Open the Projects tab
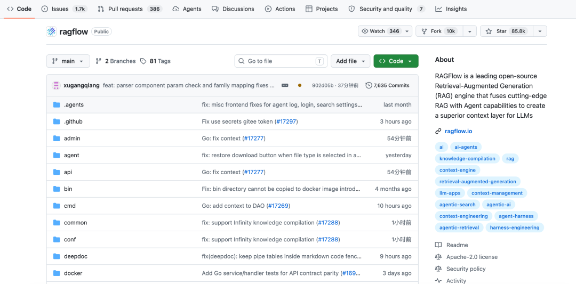576x284 pixels. pyautogui.click(x=322, y=9)
